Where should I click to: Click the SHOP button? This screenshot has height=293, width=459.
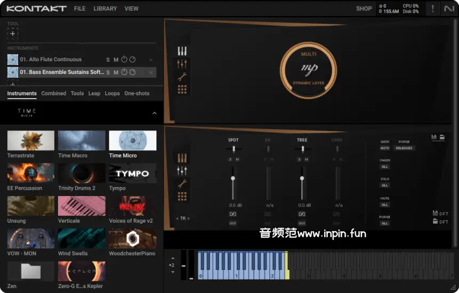(x=364, y=9)
